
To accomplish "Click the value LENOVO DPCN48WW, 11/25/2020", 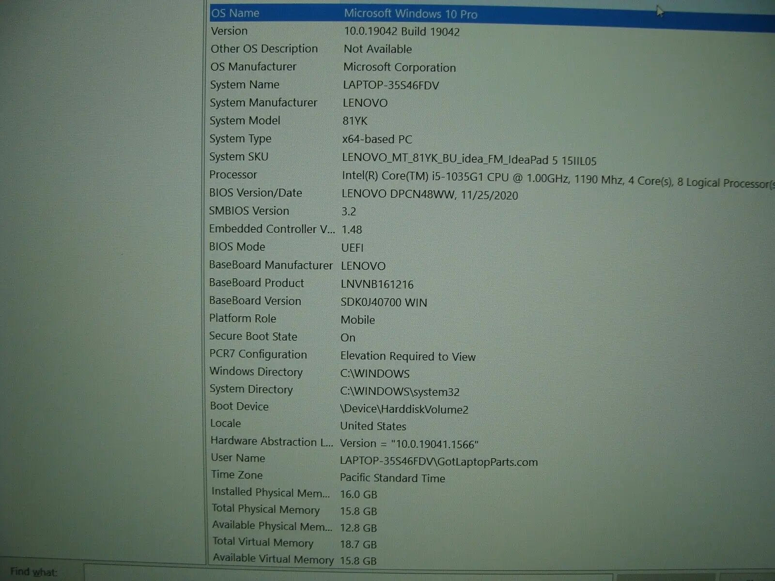I will click(x=430, y=195).
